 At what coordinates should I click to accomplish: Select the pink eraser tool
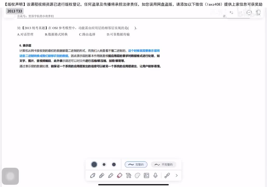coord(119,175)
